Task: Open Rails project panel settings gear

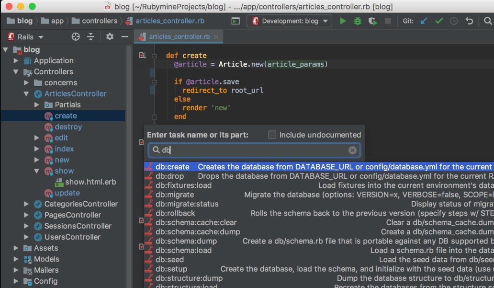Action: tap(109, 36)
